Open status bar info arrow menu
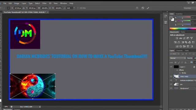 tap(40, 107)
